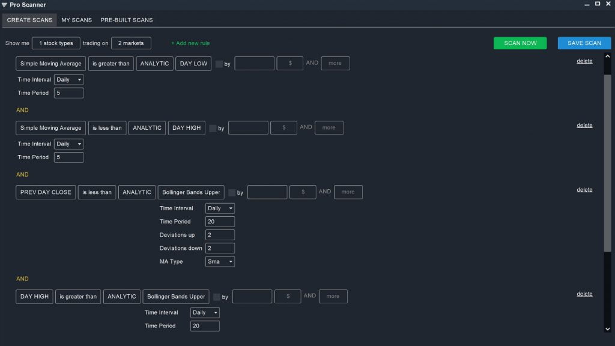Click the dollar unit button in PREV DAY CLOSE rule
Image resolution: width=615 pixels, height=346 pixels.
[x=303, y=192]
